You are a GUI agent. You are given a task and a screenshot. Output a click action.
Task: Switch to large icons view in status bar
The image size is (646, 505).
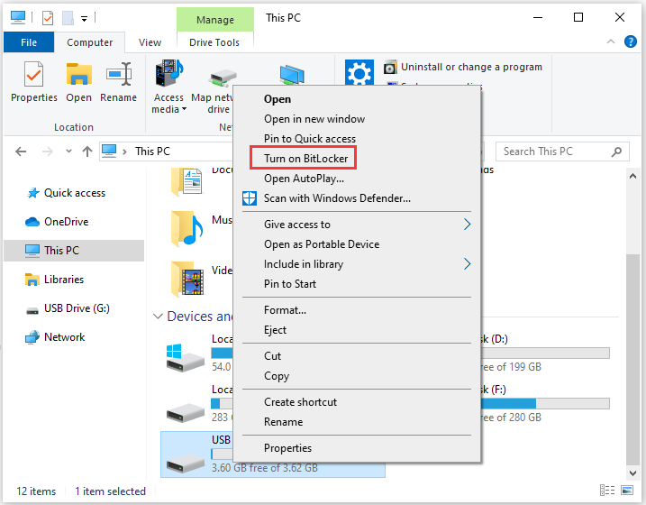[x=627, y=490]
